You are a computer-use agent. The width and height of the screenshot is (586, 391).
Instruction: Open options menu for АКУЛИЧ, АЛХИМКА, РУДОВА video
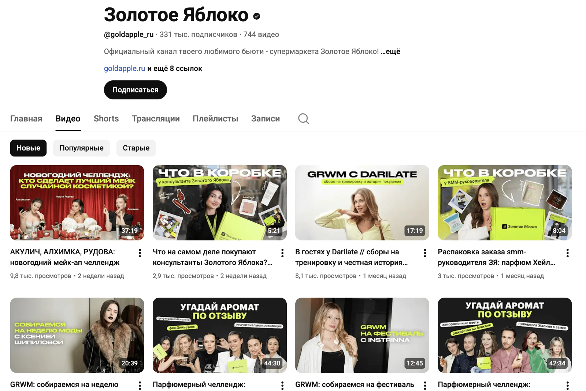(x=140, y=253)
